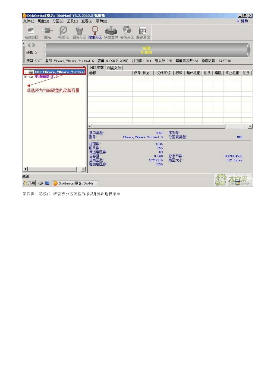Click the quick launch disk icon in taskbar
Viewport: 258px width, 365px height.
point(40,183)
